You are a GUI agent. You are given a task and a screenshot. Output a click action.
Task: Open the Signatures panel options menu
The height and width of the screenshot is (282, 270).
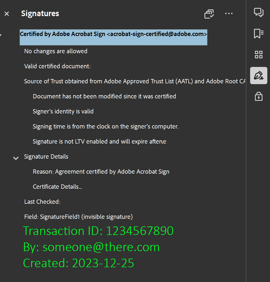coord(229,14)
